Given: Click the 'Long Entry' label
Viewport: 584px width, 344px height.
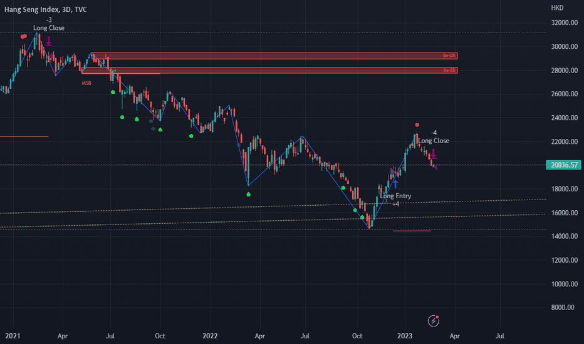Looking at the screenshot, I should [395, 196].
